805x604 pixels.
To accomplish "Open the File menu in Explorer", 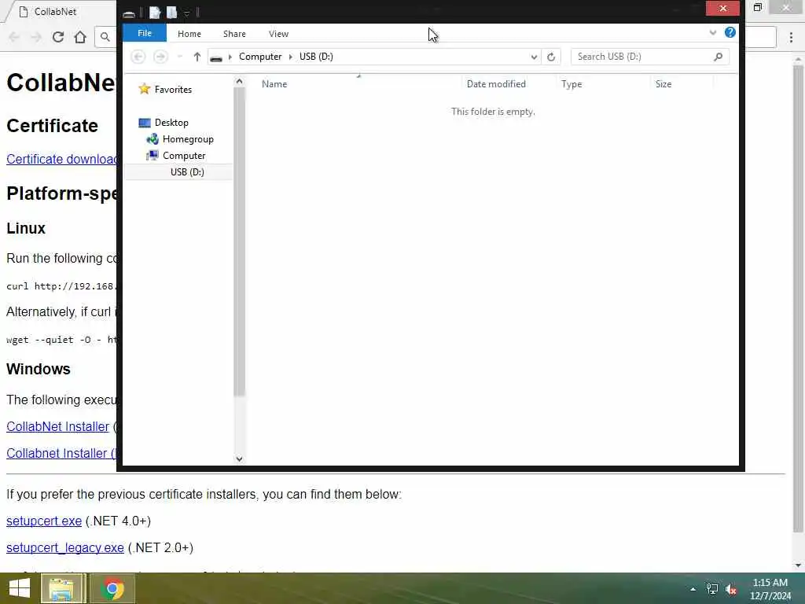I will 145,33.
